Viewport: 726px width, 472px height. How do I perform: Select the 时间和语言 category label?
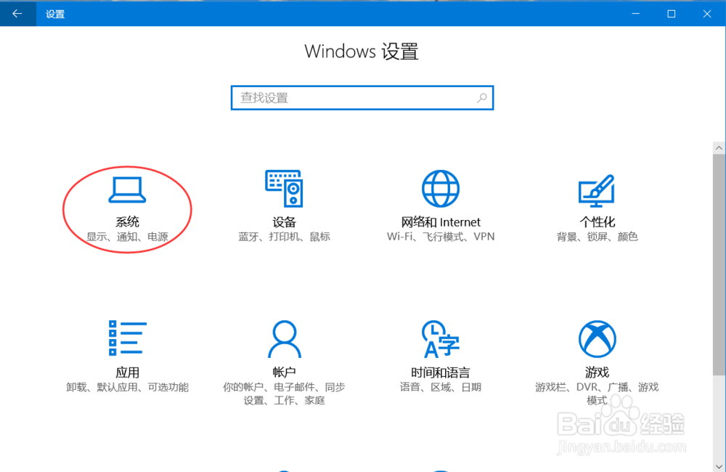(x=441, y=372)
